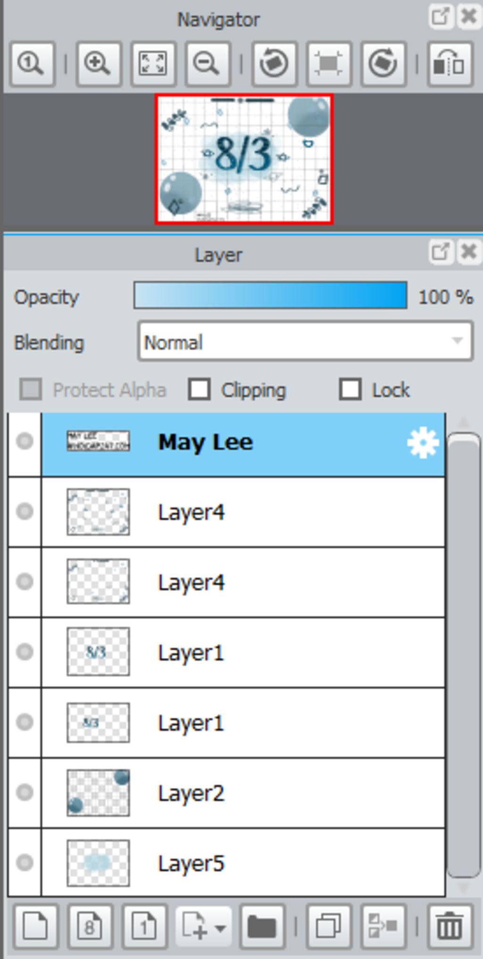
Task: Duplicate the selected layer
Action: tap(329, 926)
